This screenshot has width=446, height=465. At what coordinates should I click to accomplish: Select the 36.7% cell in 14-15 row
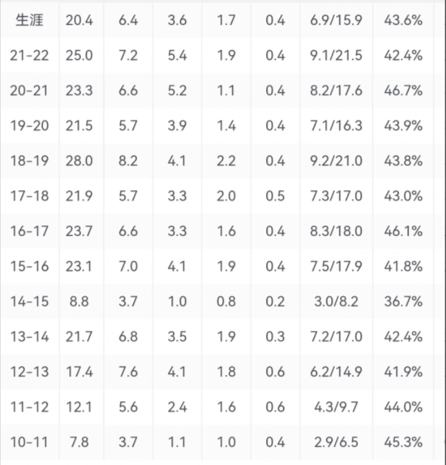(403, 302)
